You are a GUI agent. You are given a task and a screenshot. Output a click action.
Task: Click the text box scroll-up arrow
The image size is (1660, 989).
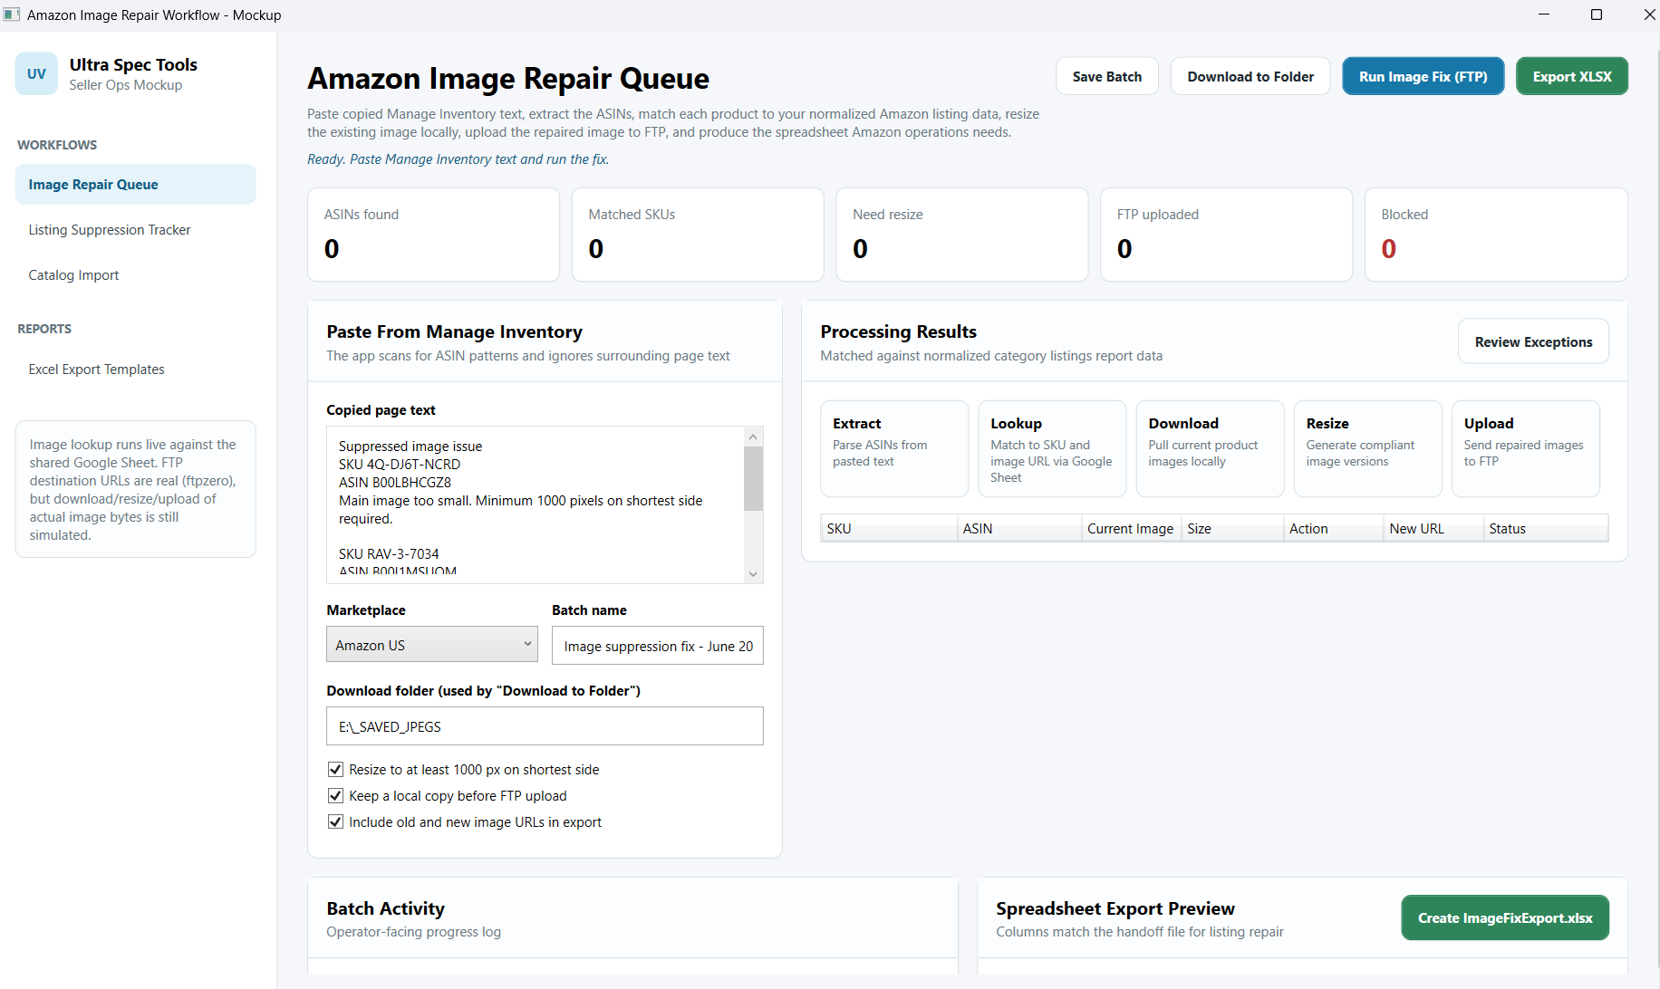coord(753,437)
